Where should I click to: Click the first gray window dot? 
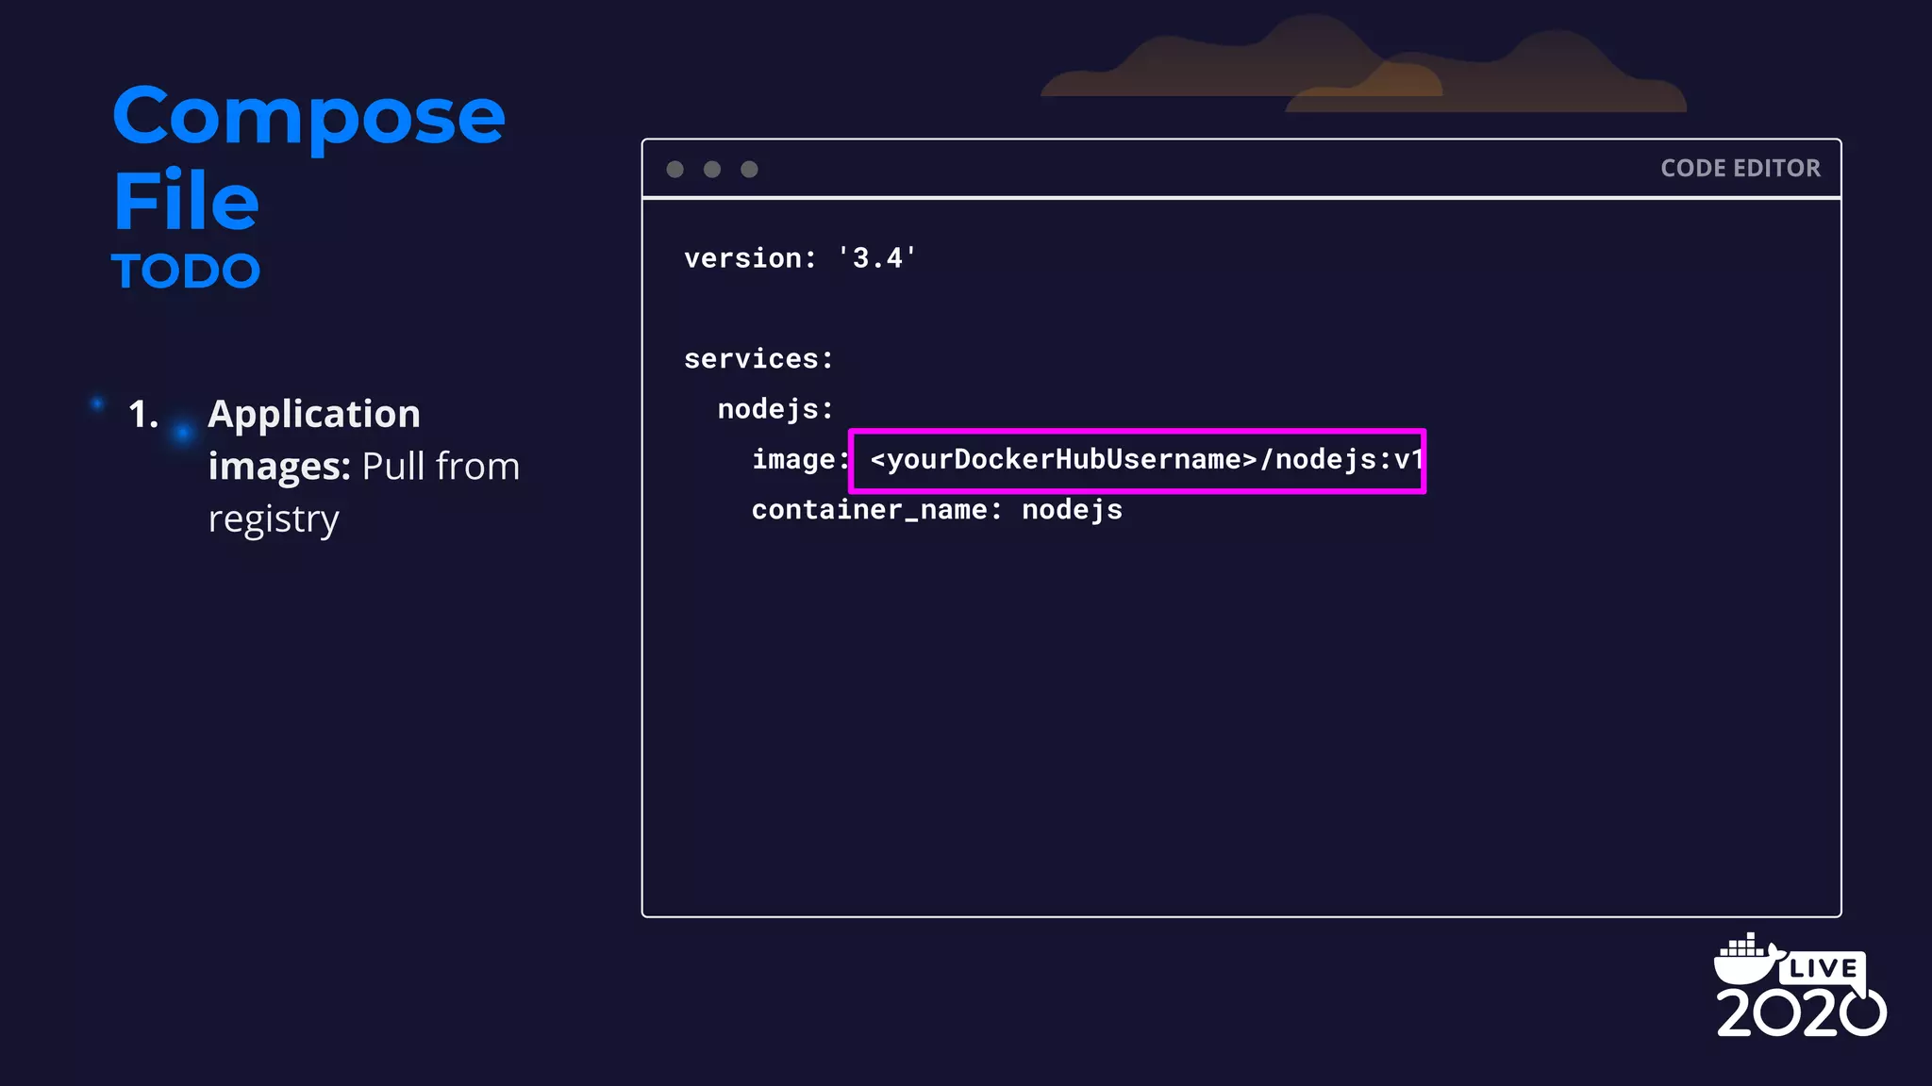click(x=675, y=169)
